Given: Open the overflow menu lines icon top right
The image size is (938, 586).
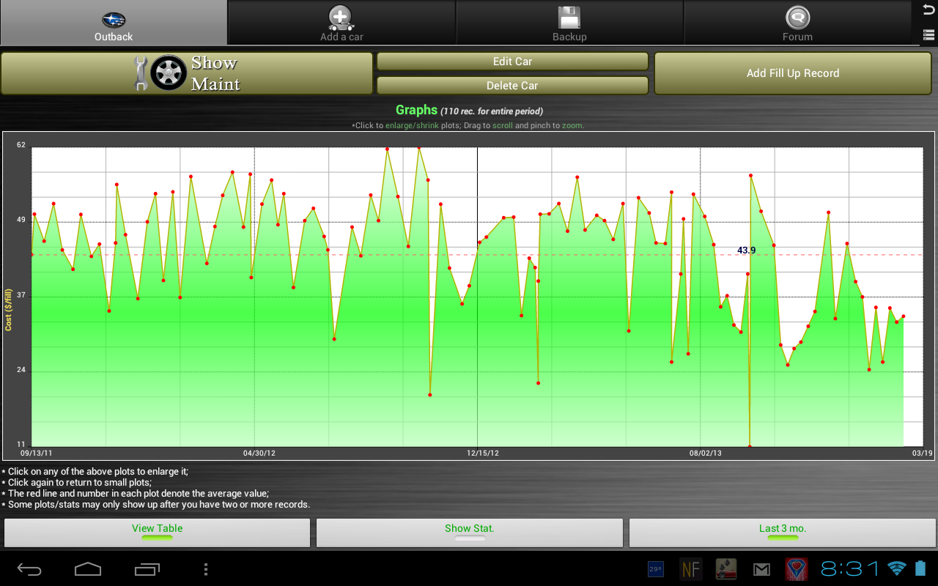Looking at the screenshot, I should click(x=928, y=34).
